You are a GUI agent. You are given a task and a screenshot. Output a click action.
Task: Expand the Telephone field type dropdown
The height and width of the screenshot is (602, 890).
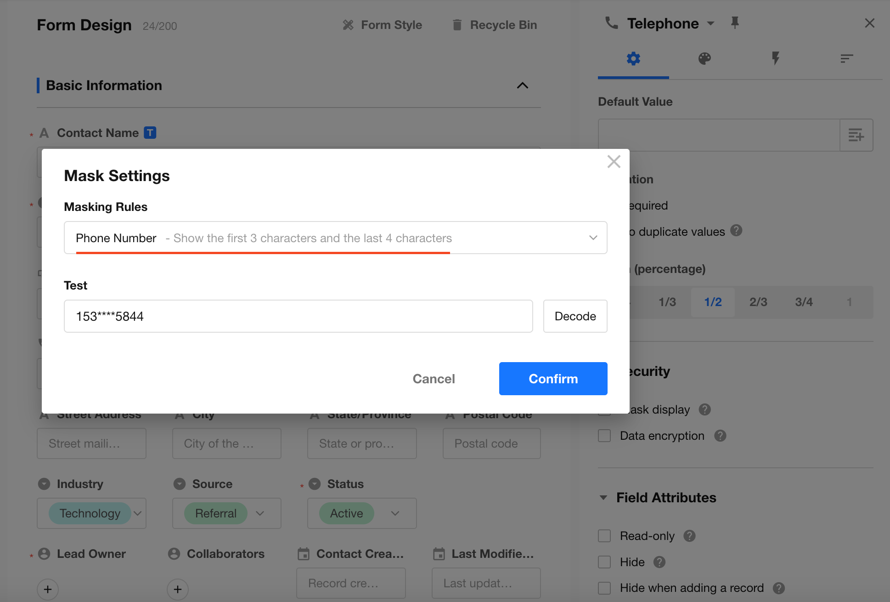click(x=710, y=23)
